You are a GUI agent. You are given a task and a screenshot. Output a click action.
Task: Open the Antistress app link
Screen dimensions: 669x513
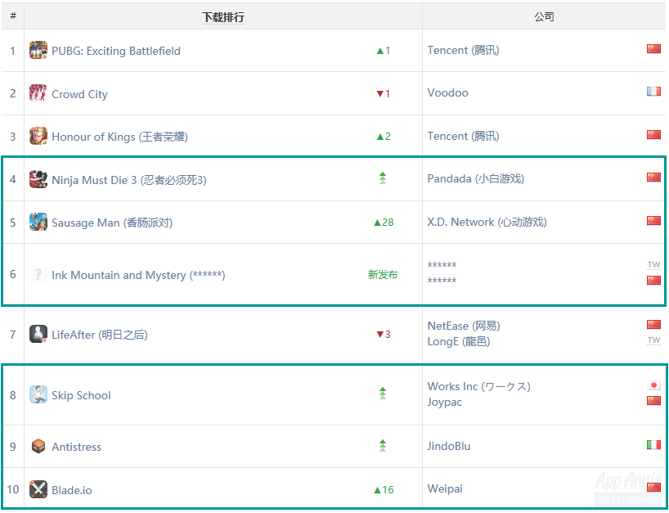(x=77, y=447)
